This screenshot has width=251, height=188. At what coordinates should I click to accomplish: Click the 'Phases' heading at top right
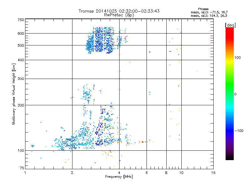click(x=203, y=9)
